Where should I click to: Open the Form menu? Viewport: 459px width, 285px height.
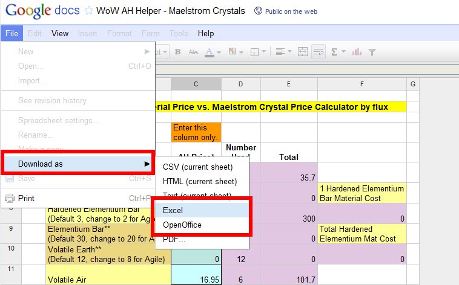(x=150, y=34)
